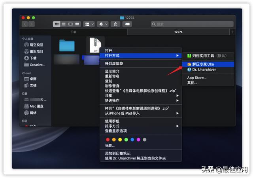Apply the orange tag color
The image size is (253, 178).
click(x=114, y=140)
